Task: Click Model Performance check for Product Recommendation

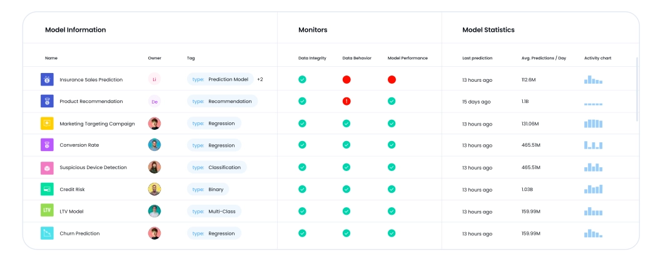Action: 392,101
